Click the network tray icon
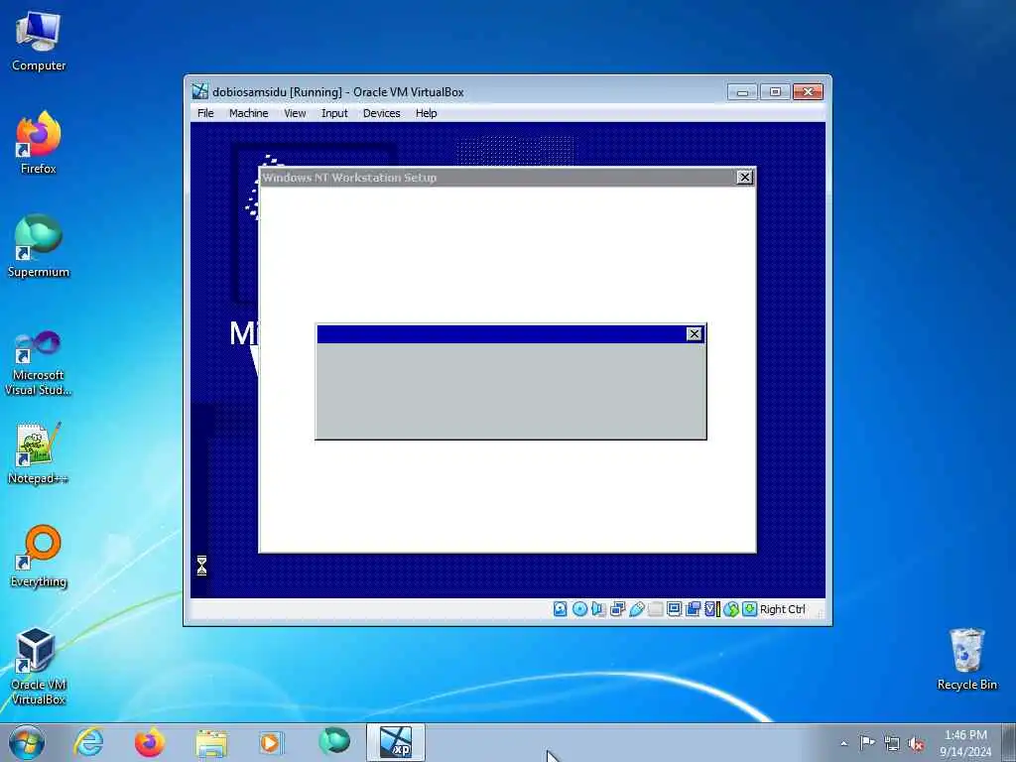 [892, 744]
